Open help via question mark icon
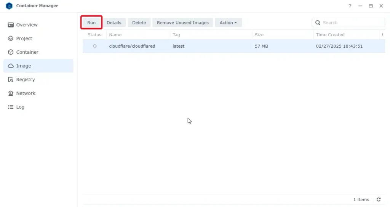This screenshot has width=390, height=207. pos(350,6)
